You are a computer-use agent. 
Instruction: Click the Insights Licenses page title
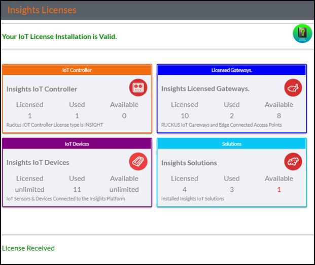click(x=42, y=10)
